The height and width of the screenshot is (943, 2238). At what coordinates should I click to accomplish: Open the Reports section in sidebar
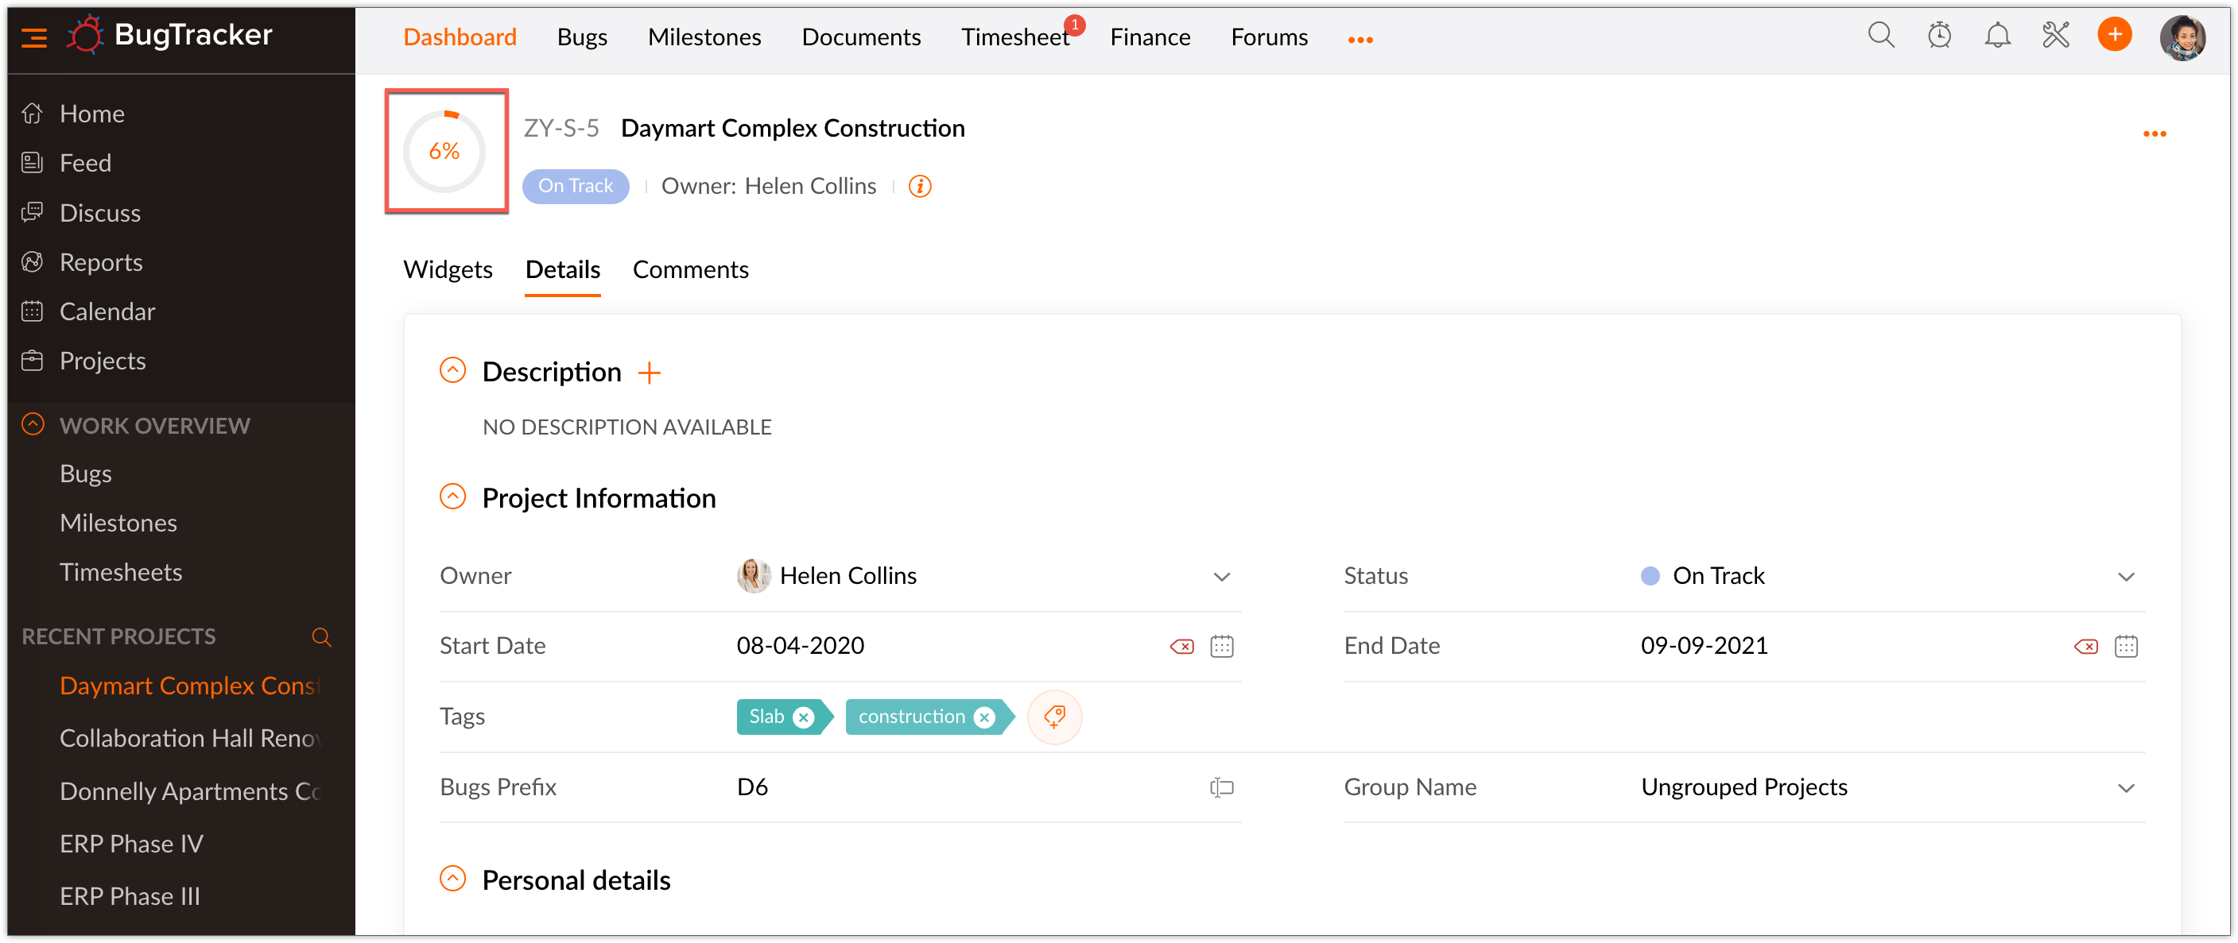coord(101,261)
